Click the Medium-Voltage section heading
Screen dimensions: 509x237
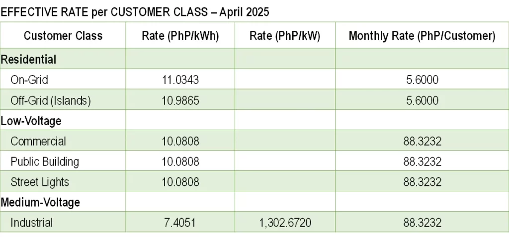coord(40,202)
